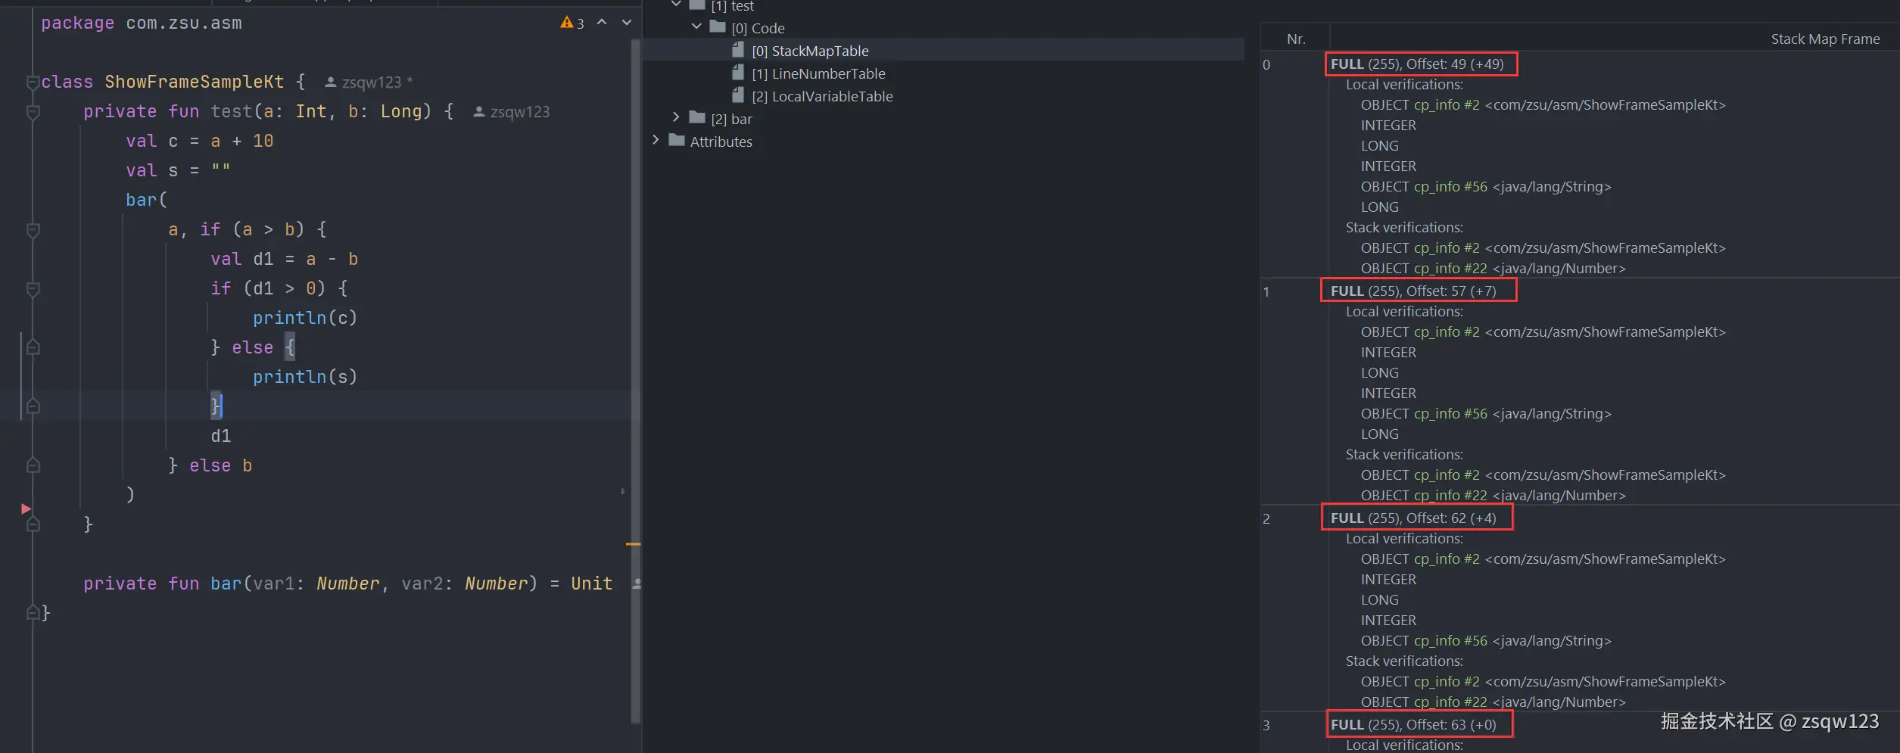Click the folder icon of [1] test

click(x=697, y=5)
